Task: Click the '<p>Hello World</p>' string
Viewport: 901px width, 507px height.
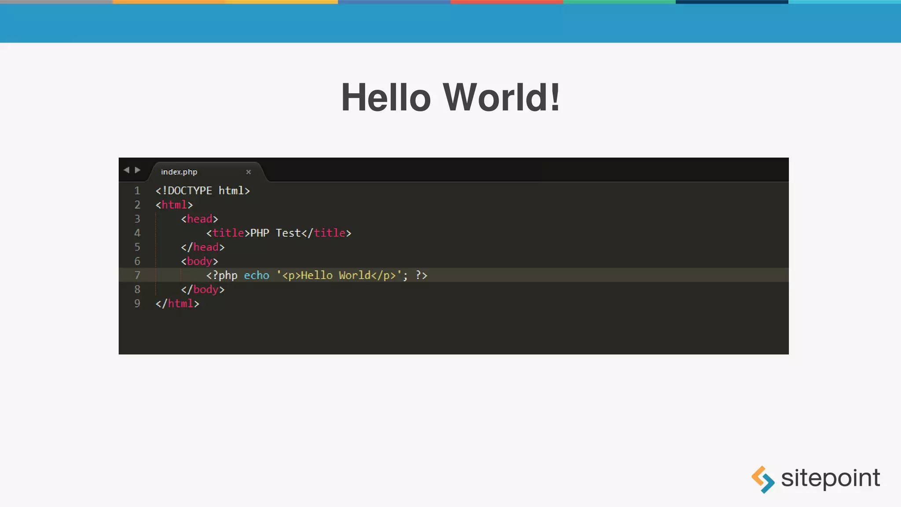Action: point(339,275)
